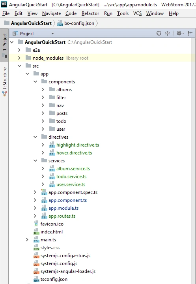Click the collapse all icon in Project panel
Screen dimensions: 196x284
(x=168, y=33)
